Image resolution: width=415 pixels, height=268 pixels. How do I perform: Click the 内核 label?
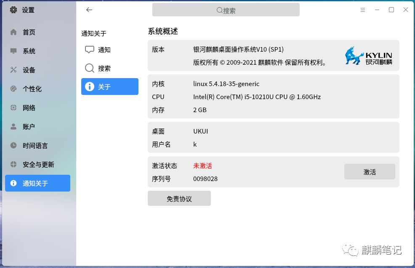tap(158, 84)
